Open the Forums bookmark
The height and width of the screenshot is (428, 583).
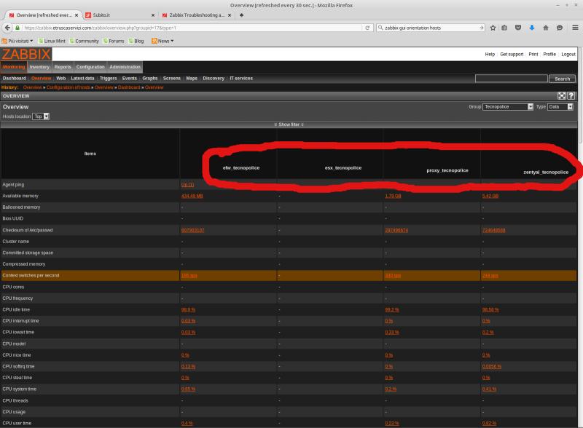coord(114,41)
